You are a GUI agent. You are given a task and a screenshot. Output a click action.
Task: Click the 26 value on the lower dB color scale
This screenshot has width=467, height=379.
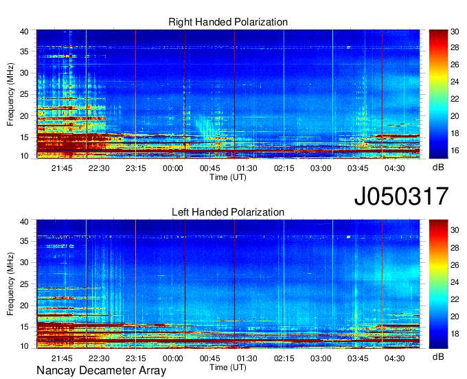pyautogui.click(x=455, y=265)
